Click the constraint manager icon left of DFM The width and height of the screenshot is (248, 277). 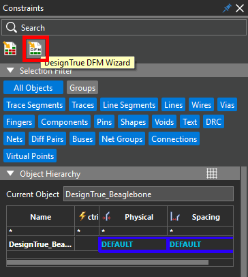(x=10, y=48)
